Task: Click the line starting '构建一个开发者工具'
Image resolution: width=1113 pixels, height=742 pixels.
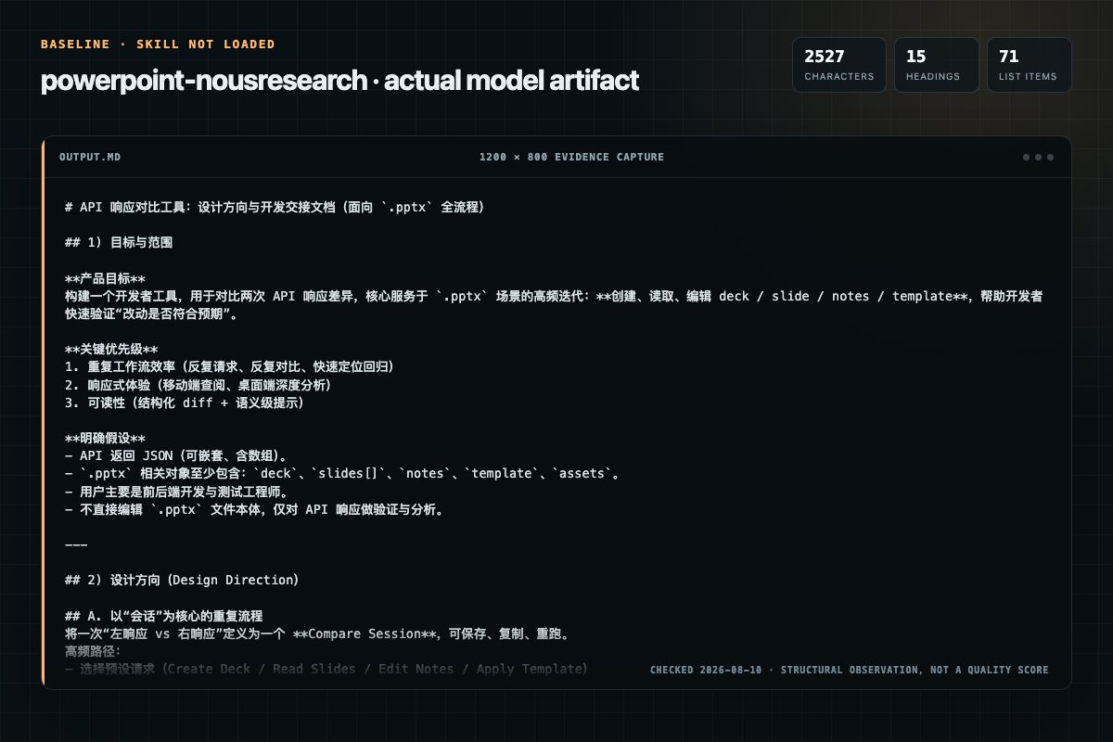Action: (x=554, y=297)
